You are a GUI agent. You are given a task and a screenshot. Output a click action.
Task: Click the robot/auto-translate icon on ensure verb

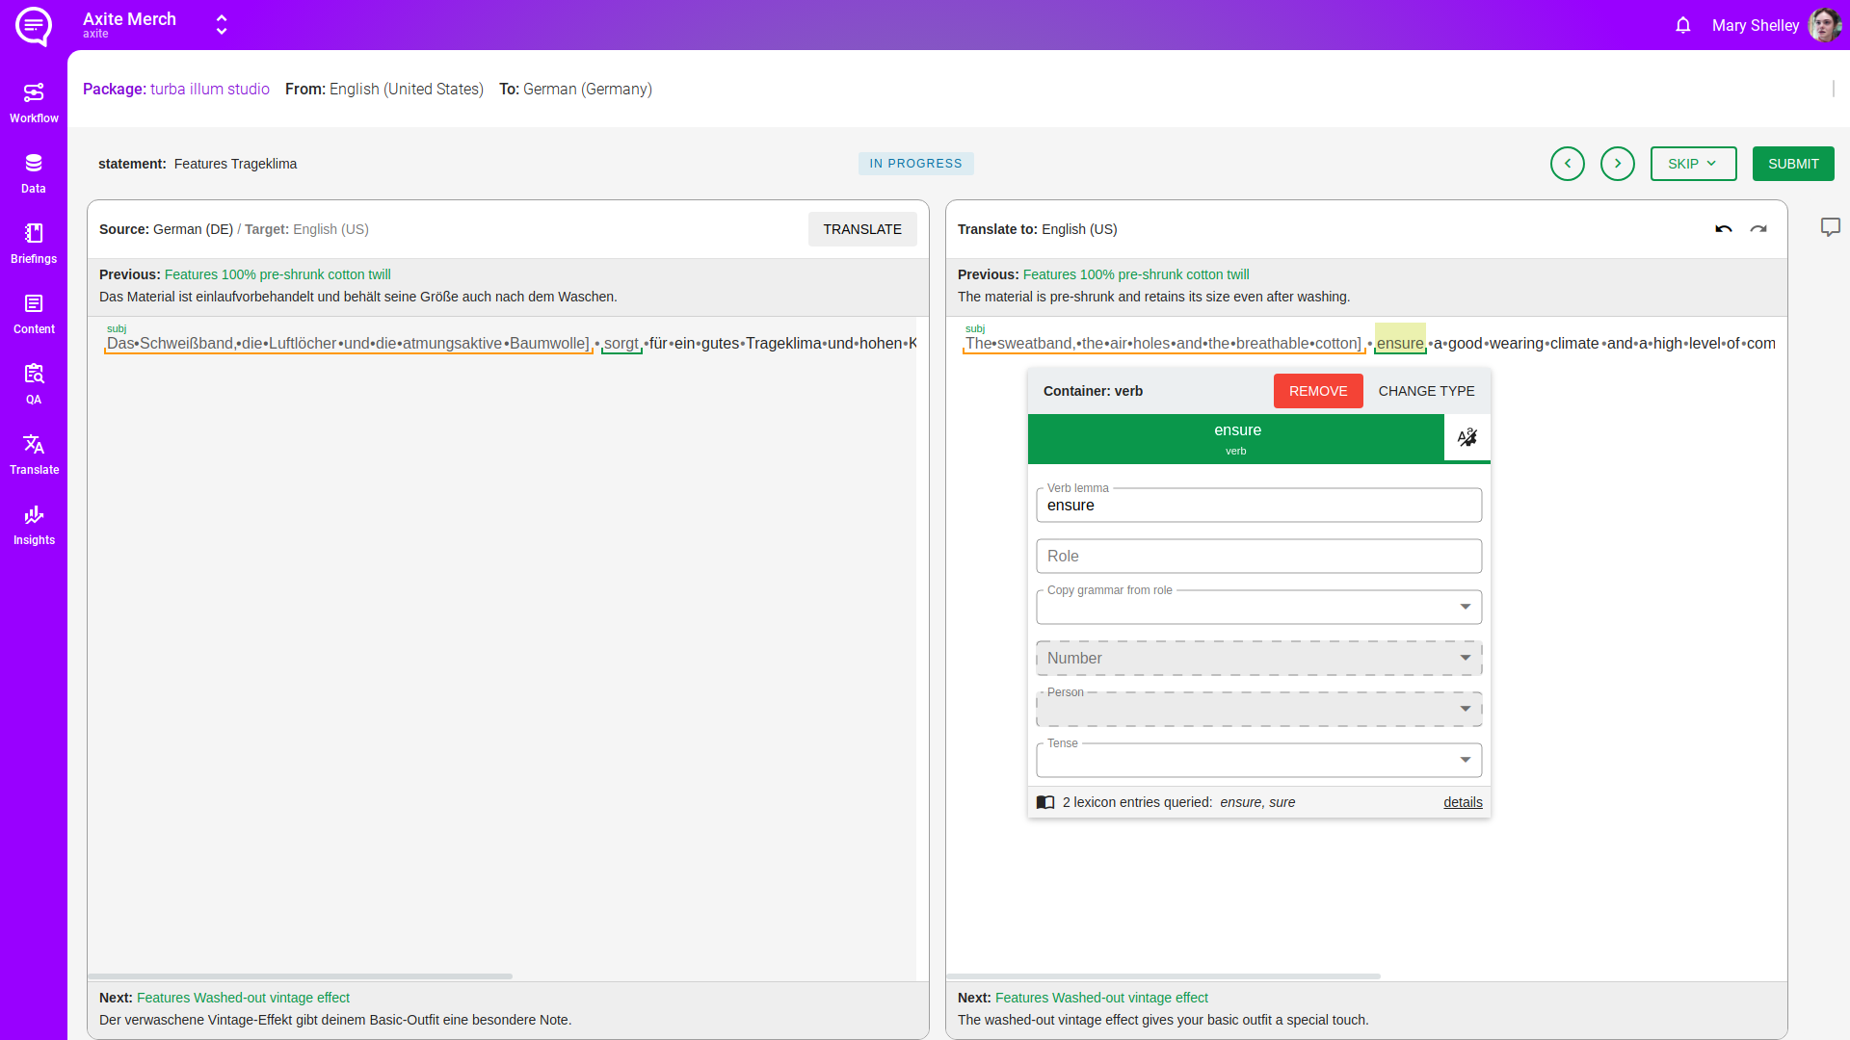(x=1467, y=437)
